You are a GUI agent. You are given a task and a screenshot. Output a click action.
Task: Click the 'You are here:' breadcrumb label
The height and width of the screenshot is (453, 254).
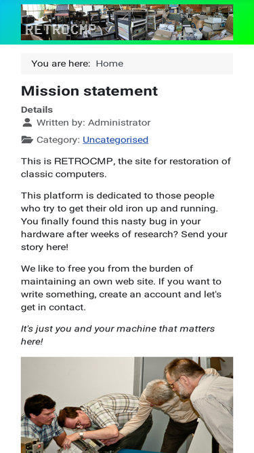click(x=61, y=64)
